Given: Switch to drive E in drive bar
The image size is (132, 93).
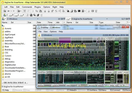Looking at the screenshot, I should 17,15.
